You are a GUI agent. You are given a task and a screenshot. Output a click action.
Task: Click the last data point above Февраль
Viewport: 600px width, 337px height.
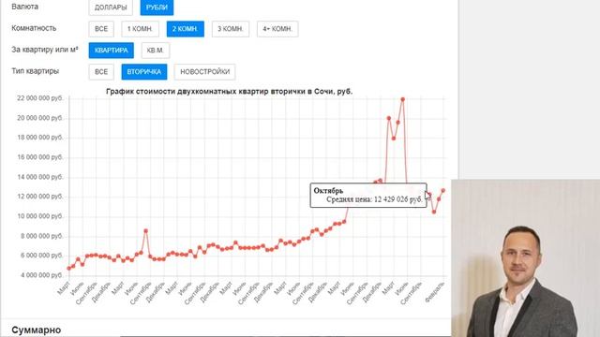[443, 190]
